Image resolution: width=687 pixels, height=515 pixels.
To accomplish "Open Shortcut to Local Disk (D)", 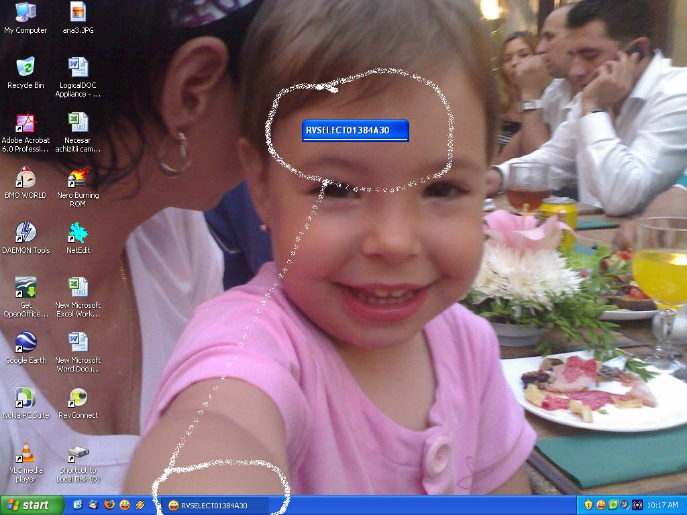I will [78, 454].
